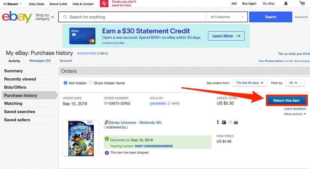Click the dollar sign payment status icon
The height and width of the screenshot is (169, 310).
tap(218, 122)
